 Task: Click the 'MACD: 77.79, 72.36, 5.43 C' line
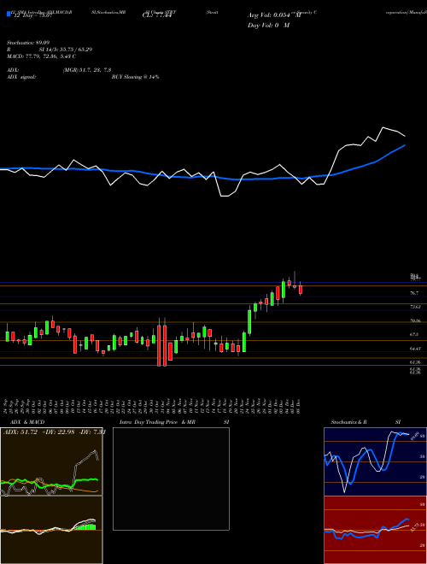pos(41,56)
